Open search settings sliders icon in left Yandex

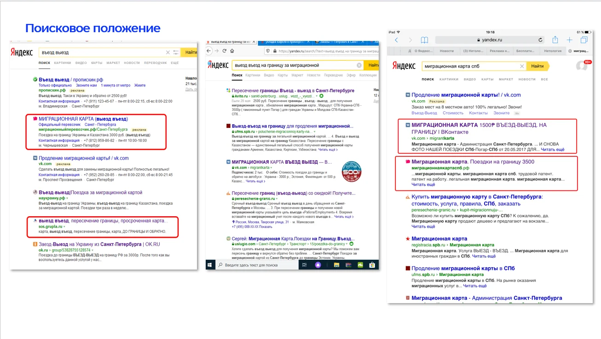click(x=176, y=52)
